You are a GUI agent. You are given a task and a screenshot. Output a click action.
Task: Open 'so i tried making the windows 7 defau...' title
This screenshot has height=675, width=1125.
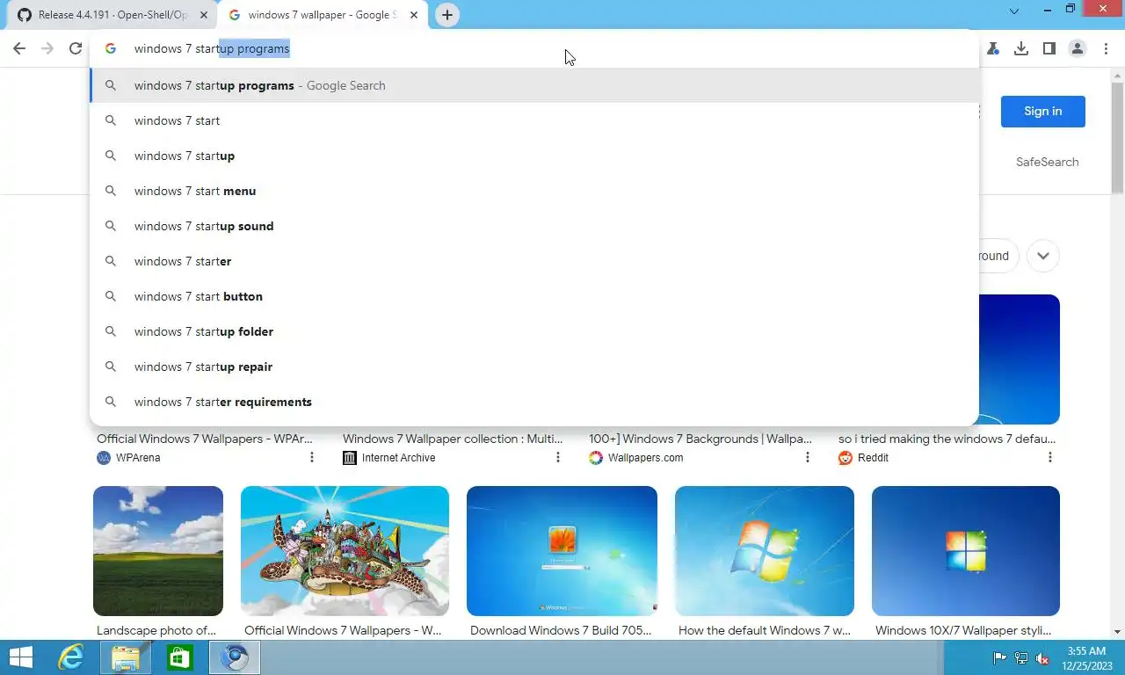pyautogui.click(x=947, y=439)
